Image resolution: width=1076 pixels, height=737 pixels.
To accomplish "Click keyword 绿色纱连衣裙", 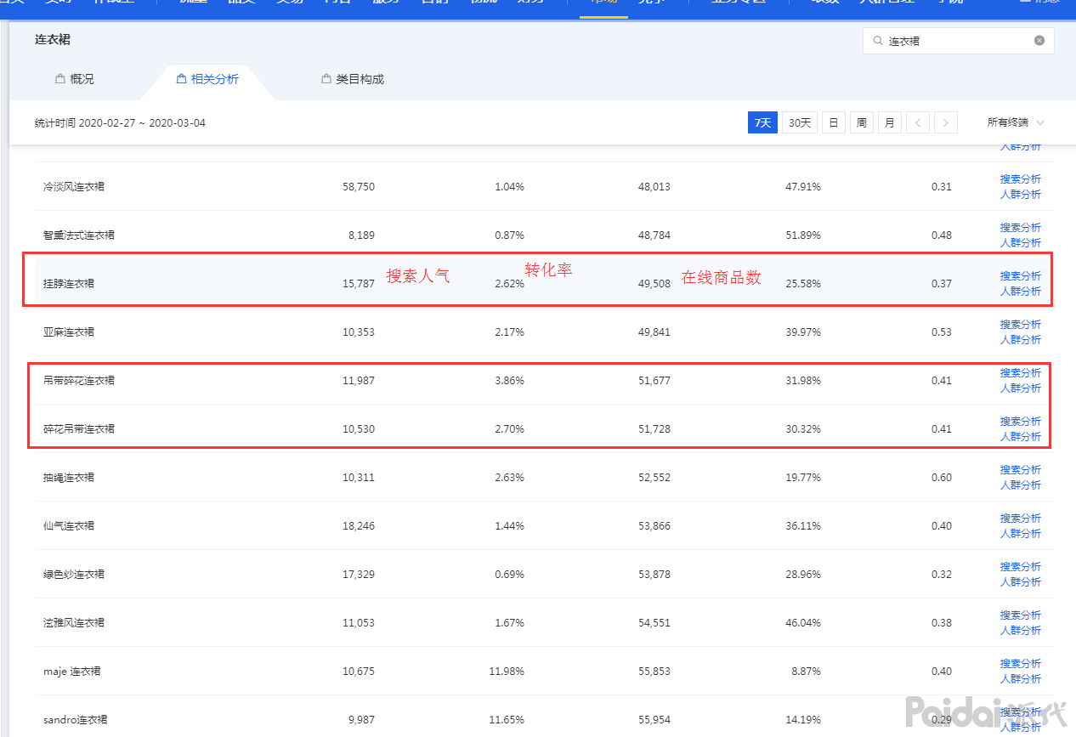I will click(x=74, y=574).
